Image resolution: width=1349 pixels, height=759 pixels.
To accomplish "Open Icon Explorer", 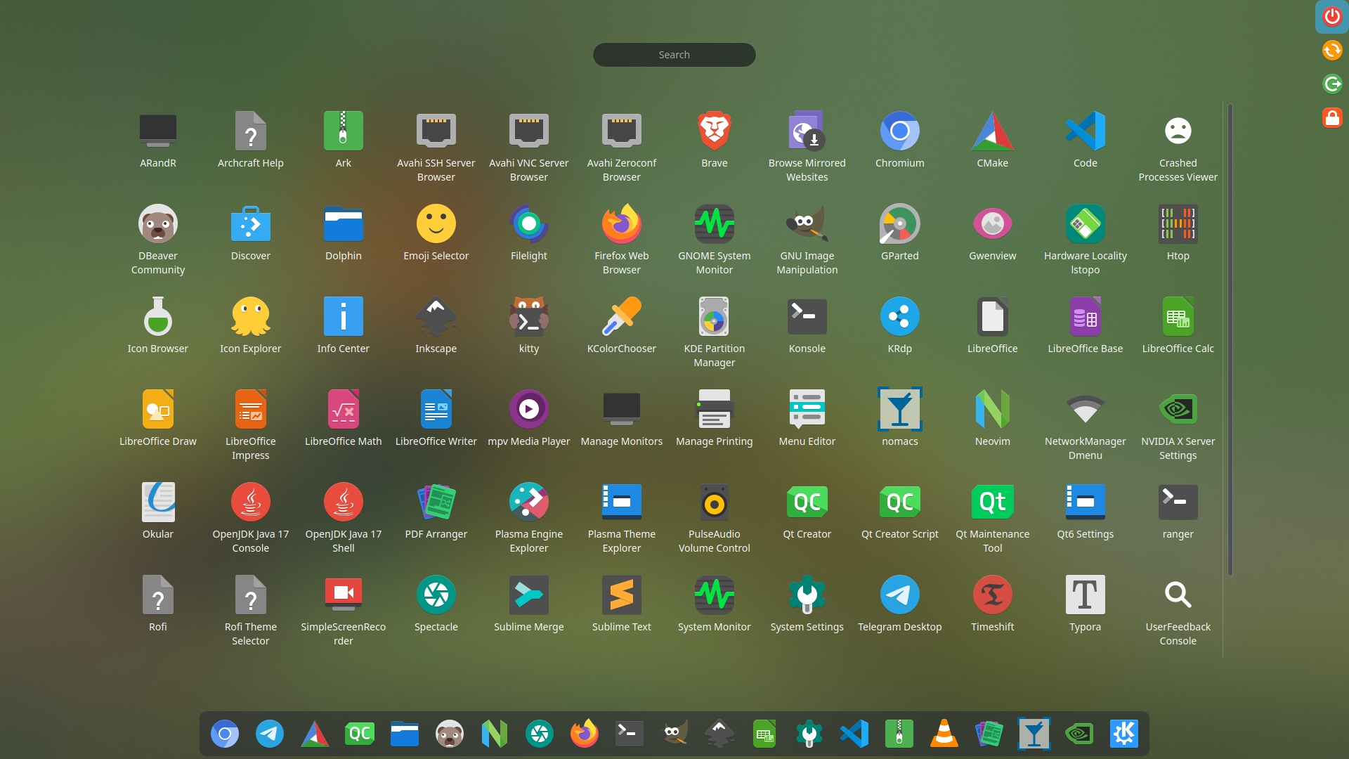I will point(251,326).
